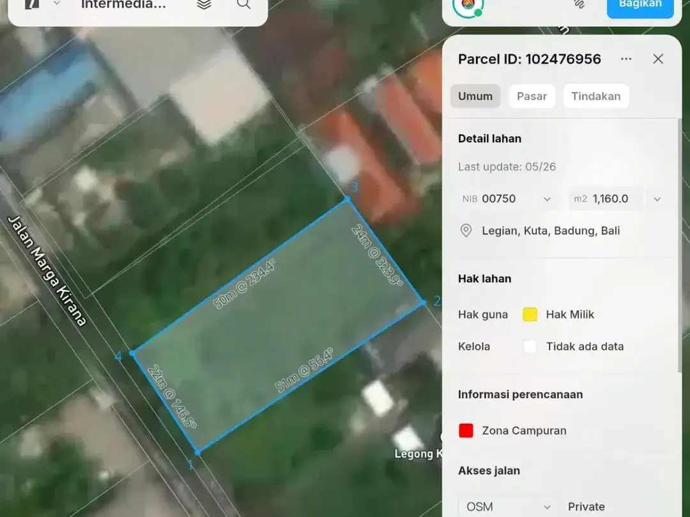Click the Parcel ID: 102476956 heading
690x517 pixels.
530,59
